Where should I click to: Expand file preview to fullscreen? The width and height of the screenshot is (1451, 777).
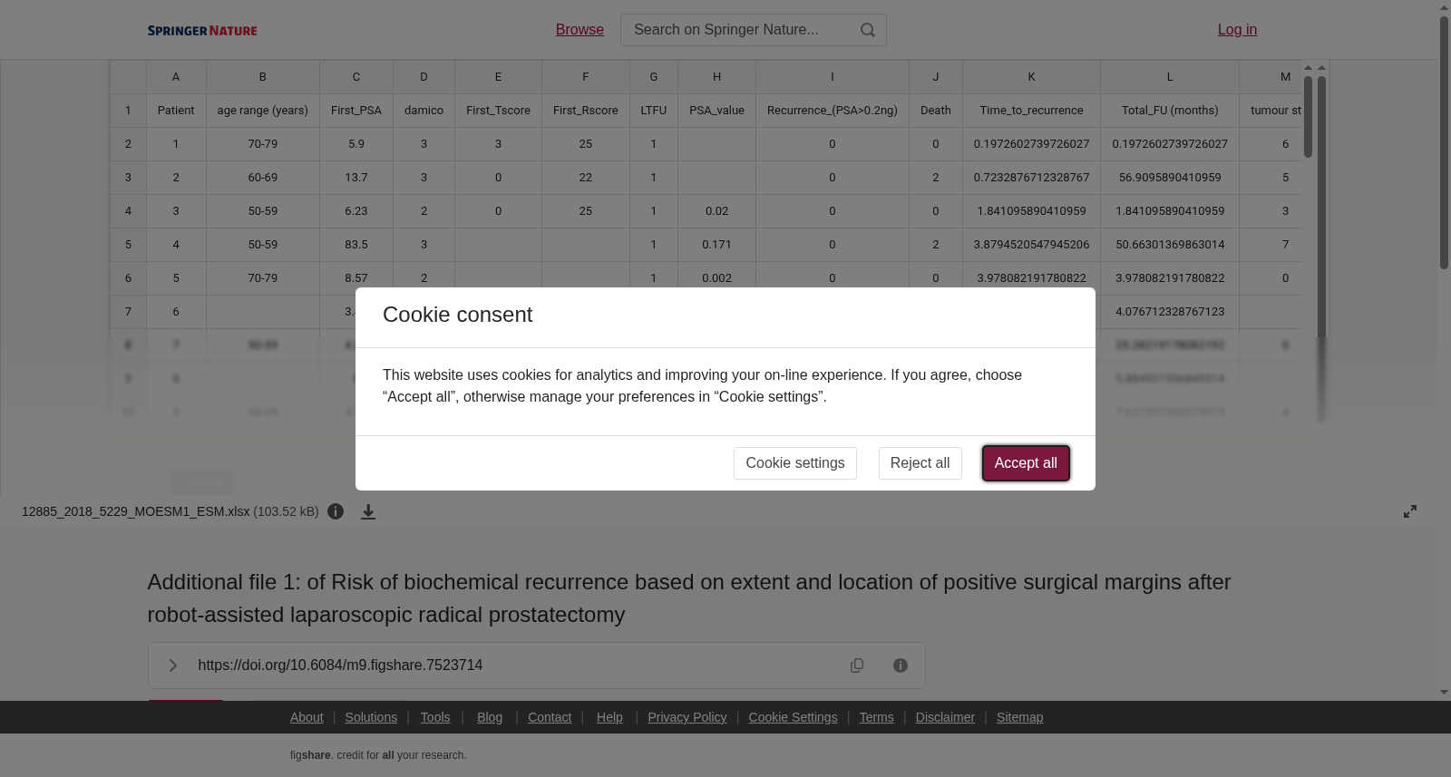(1410, 511)
